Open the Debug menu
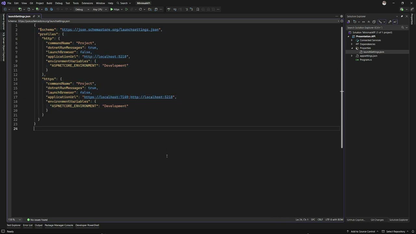The width and height of the screenshot is (416, 234). coord(59,3)
